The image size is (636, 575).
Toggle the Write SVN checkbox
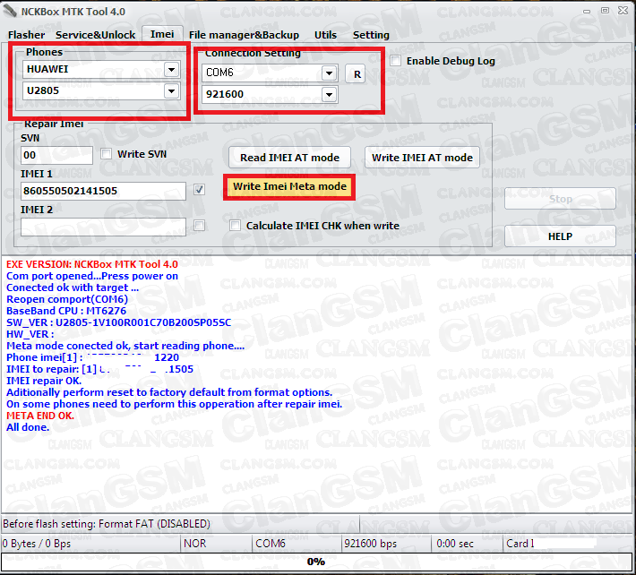tap(107, 154)
